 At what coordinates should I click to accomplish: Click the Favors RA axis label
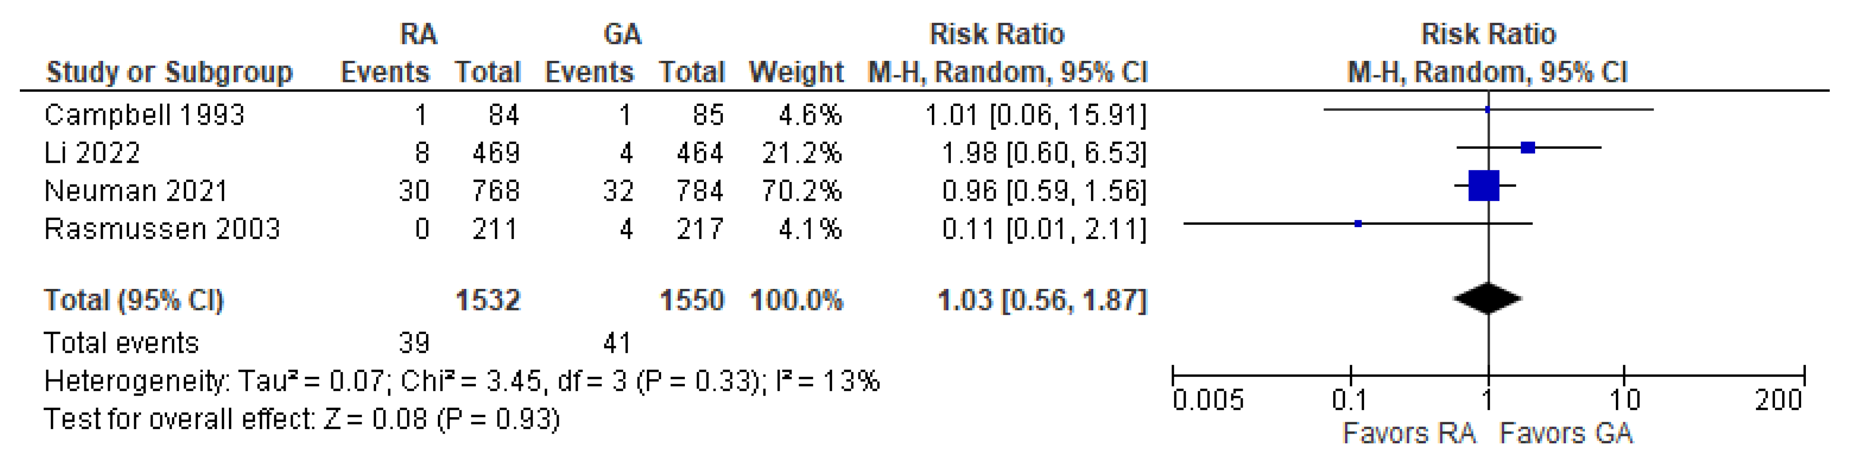pos(1408,433)
